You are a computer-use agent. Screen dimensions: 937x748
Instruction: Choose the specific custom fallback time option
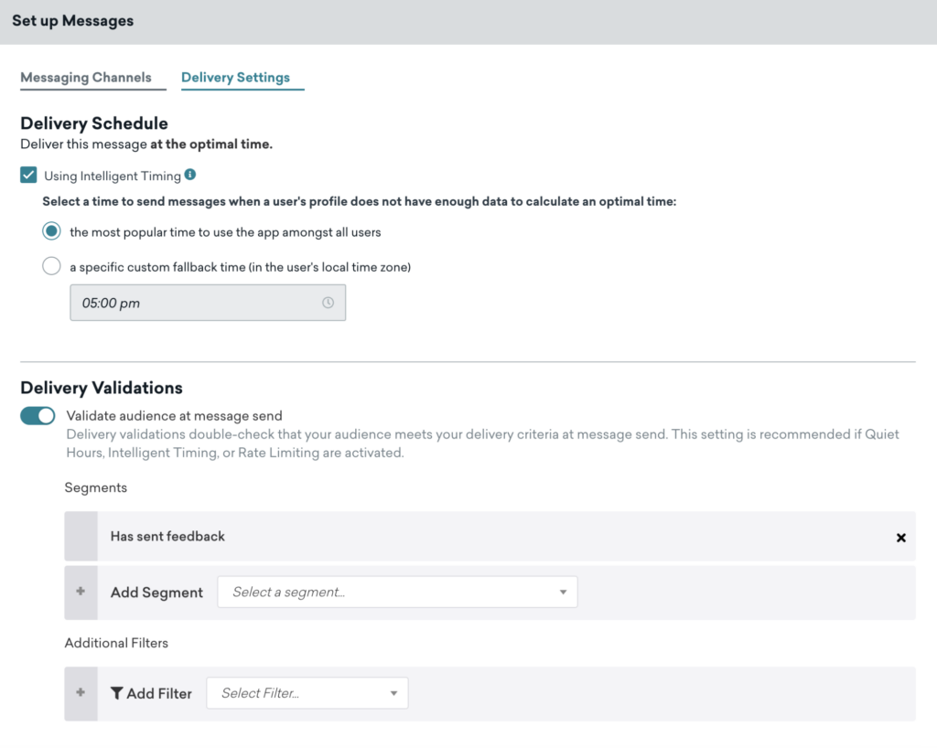(x=51, y=266)
